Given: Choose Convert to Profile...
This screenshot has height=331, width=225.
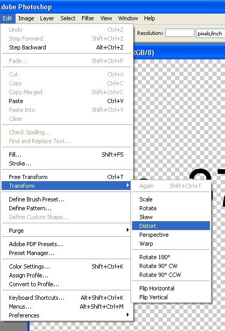Looking at the screenshot, I should click(67, 284).
